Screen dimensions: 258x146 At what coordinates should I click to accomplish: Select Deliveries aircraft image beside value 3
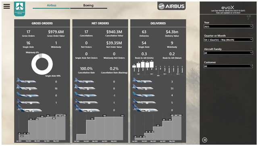142,80
